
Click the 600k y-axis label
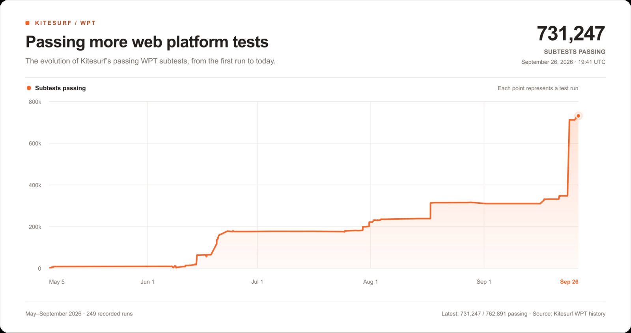point(35,143)
